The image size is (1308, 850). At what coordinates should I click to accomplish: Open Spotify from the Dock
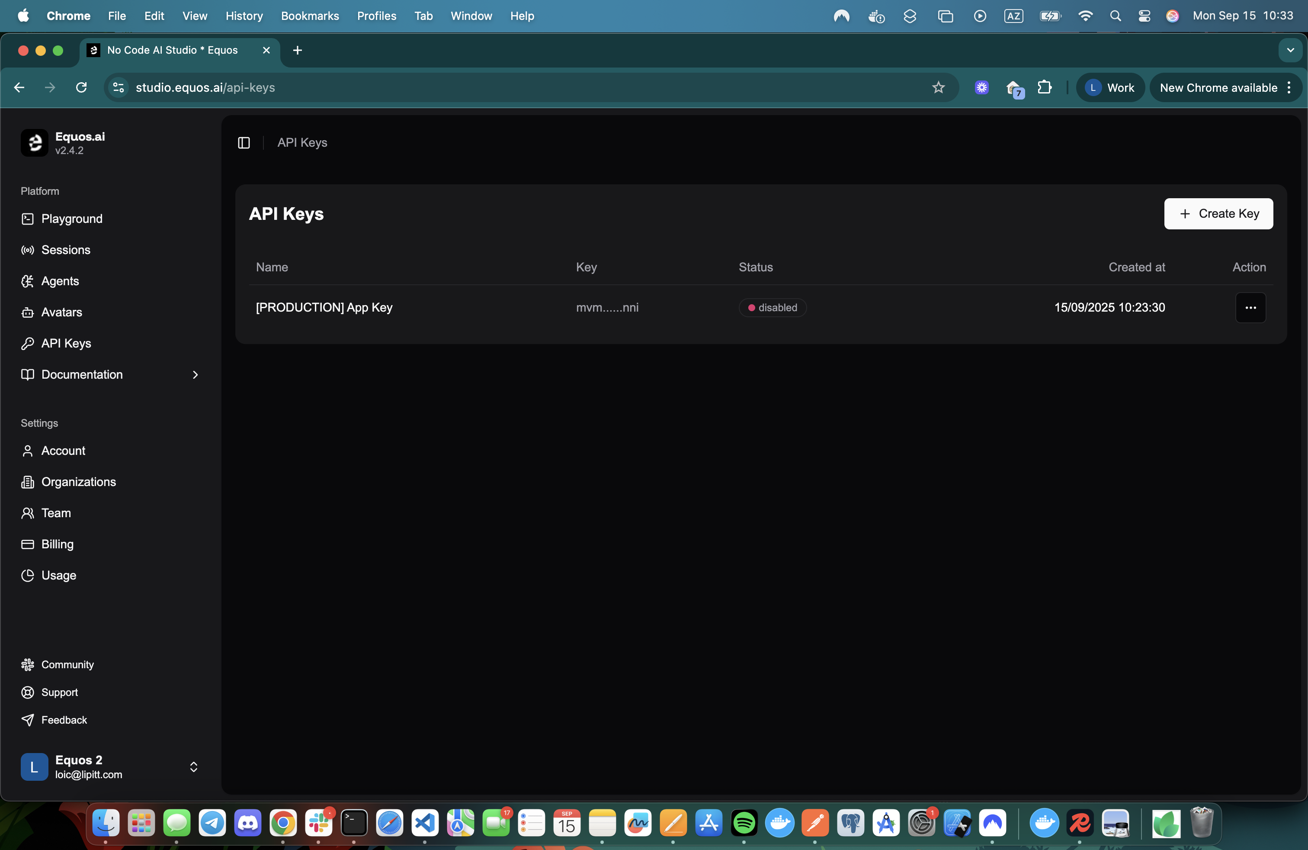744,823
